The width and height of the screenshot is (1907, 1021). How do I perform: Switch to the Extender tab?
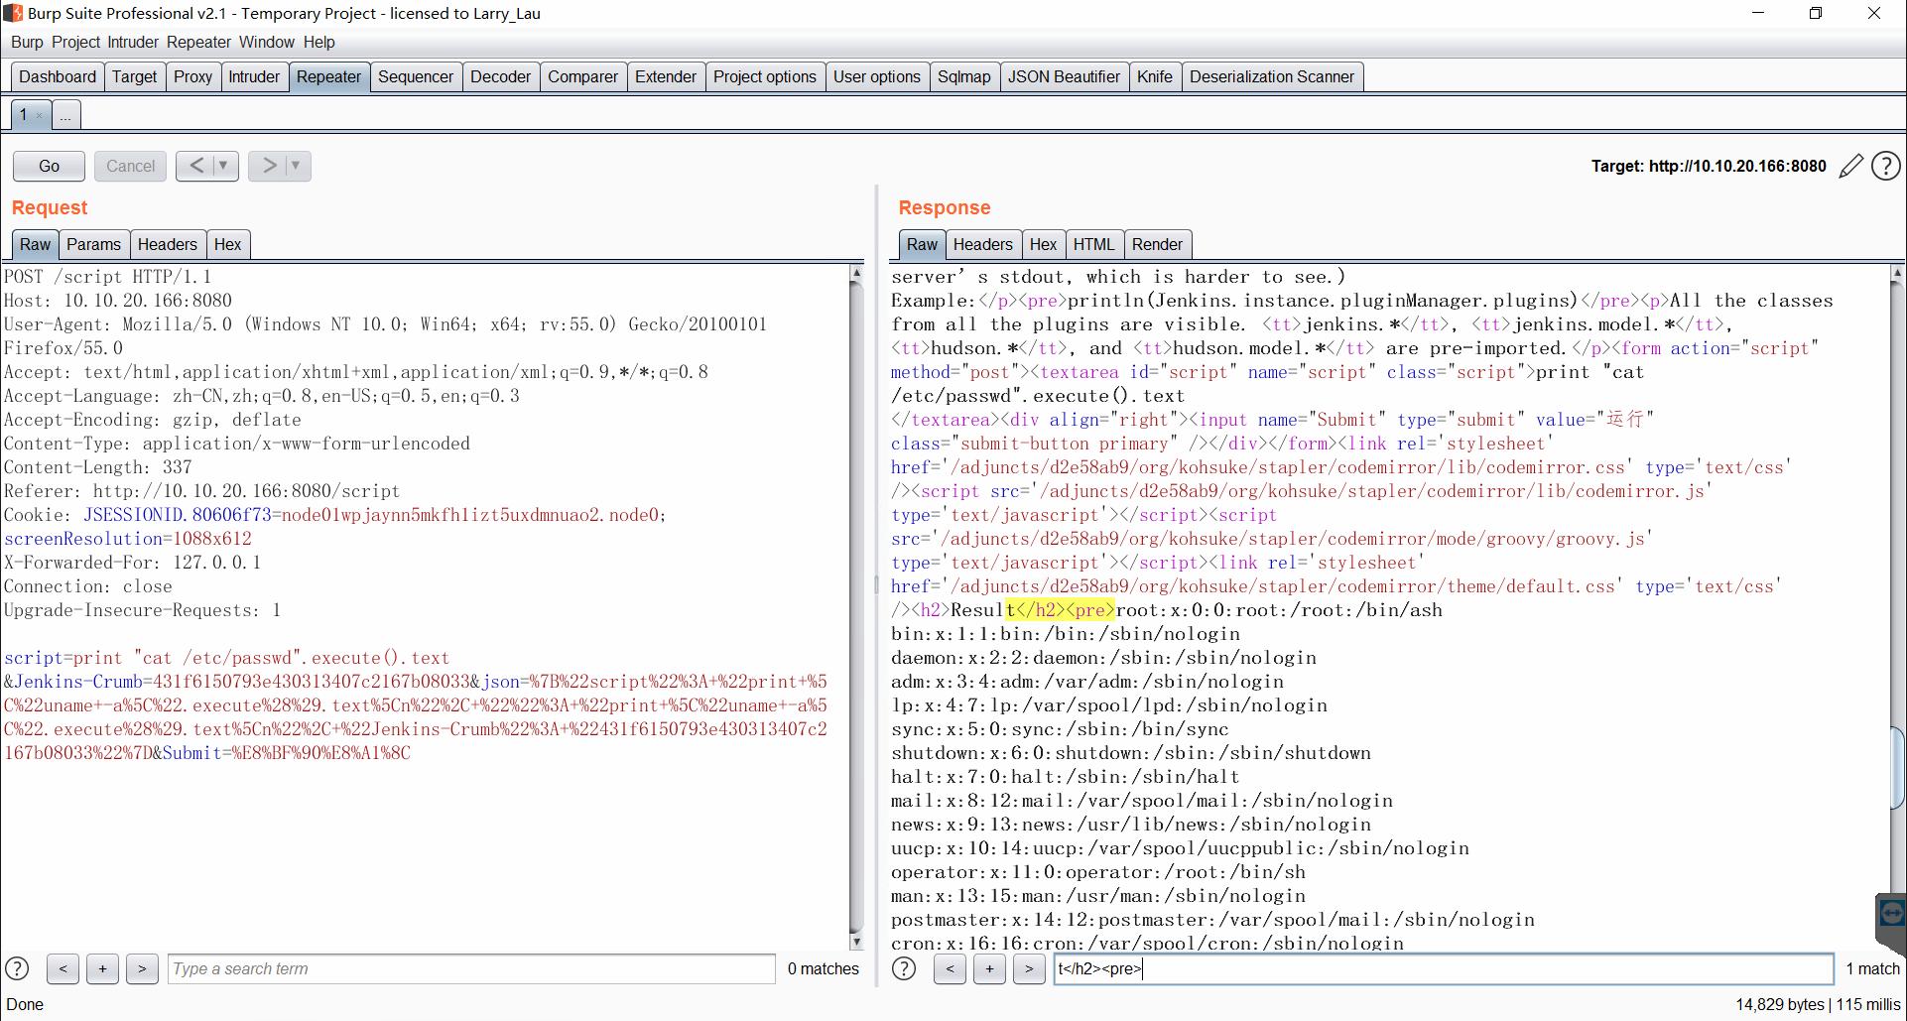665,76
